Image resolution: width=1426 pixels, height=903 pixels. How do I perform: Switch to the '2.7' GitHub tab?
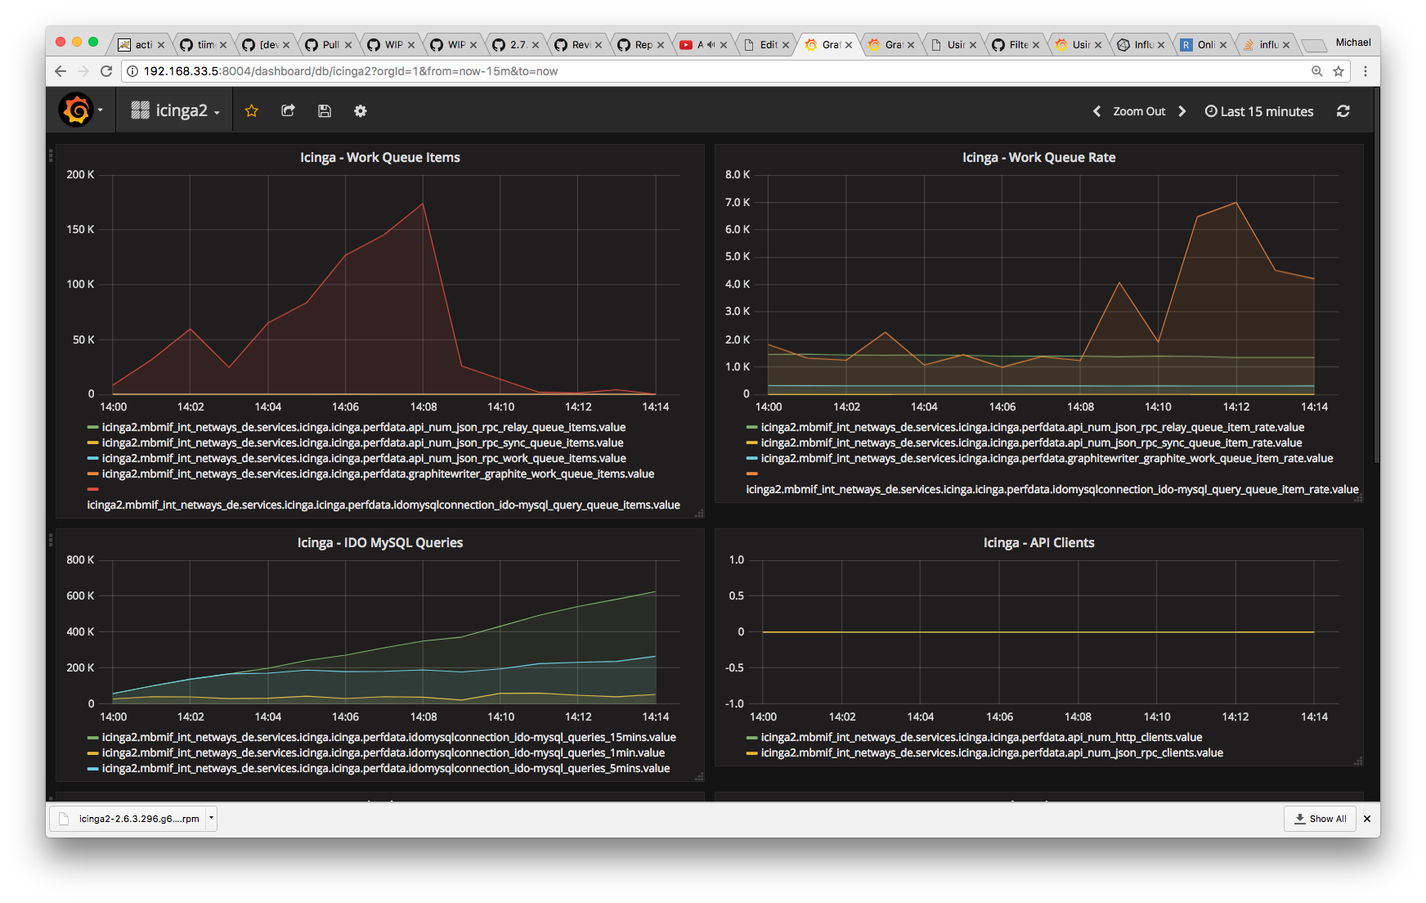click(516, 45)
